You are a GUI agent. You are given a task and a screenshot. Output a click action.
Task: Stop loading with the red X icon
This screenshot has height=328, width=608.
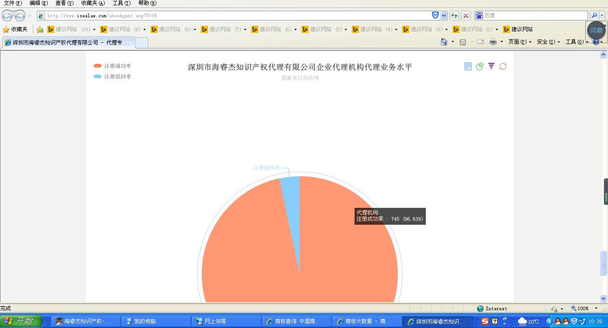pos(466,16)
